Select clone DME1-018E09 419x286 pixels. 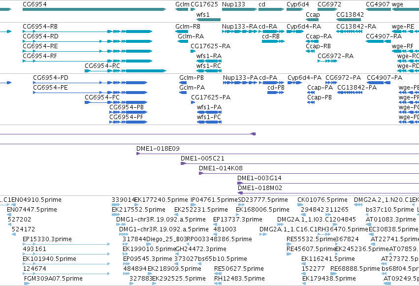pos(158,149)
